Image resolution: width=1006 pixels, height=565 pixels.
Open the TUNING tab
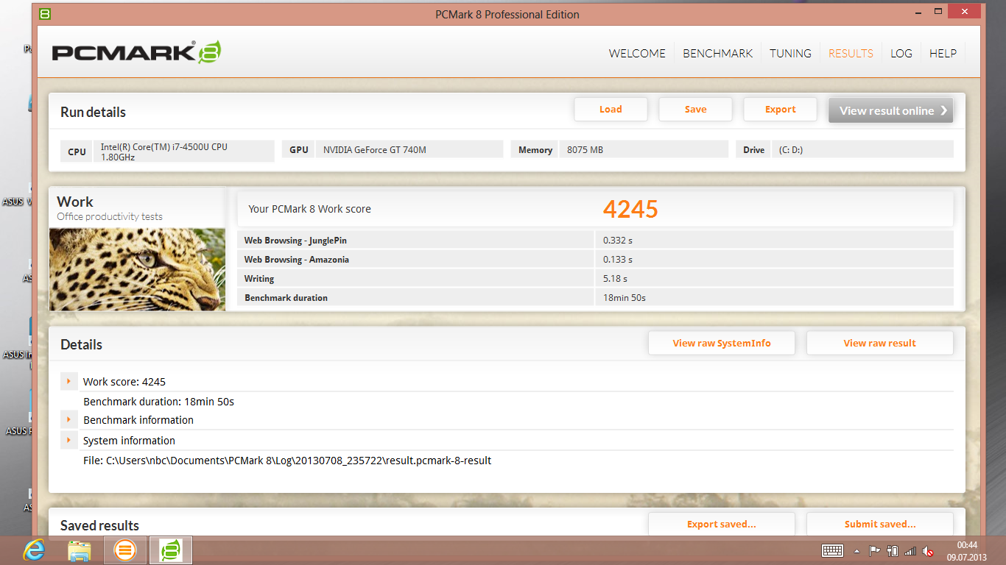(x=790, y=53)
